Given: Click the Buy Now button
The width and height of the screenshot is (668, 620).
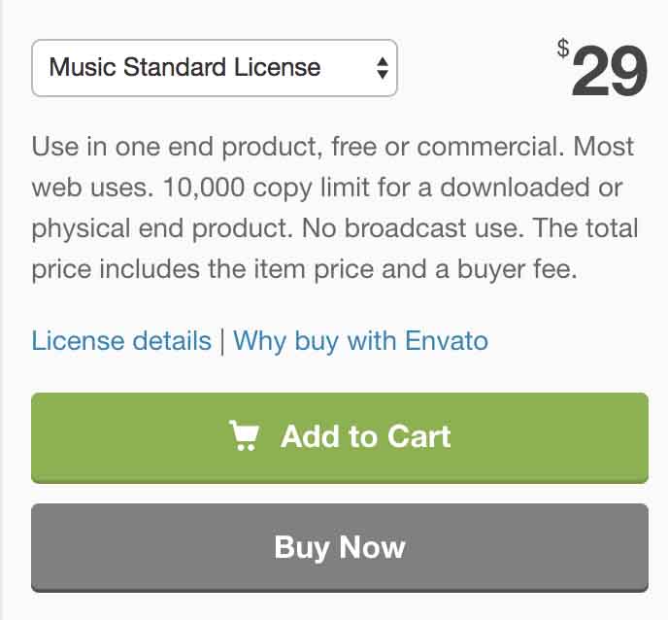Looking at the screenshot, I should coord(340,548).
